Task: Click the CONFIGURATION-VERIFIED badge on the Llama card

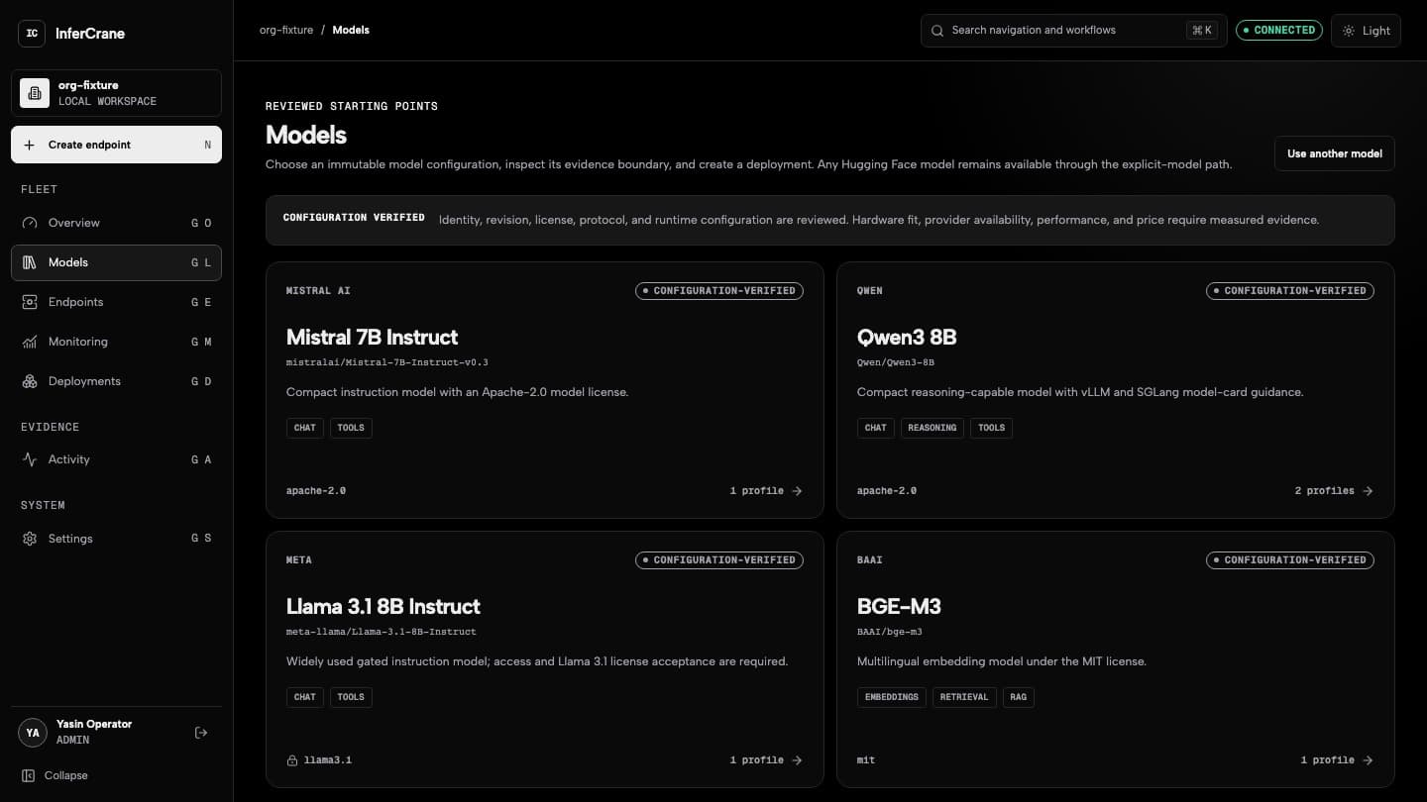Action: 719,560
